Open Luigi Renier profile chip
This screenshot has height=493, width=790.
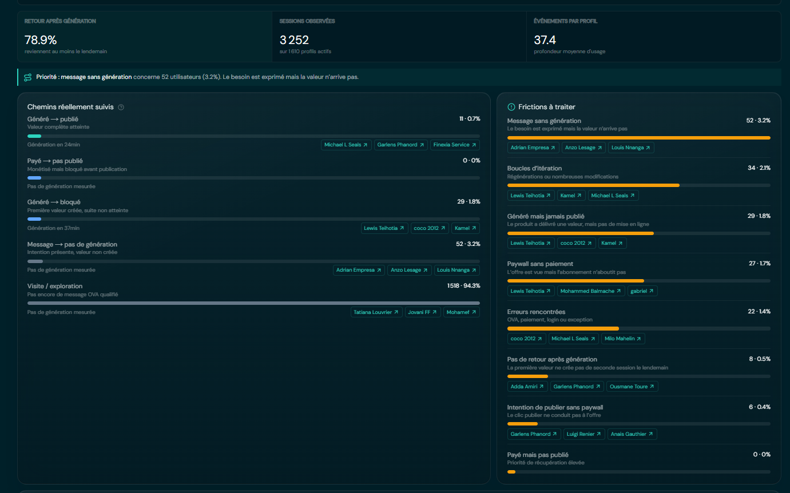tap(584, 434)
